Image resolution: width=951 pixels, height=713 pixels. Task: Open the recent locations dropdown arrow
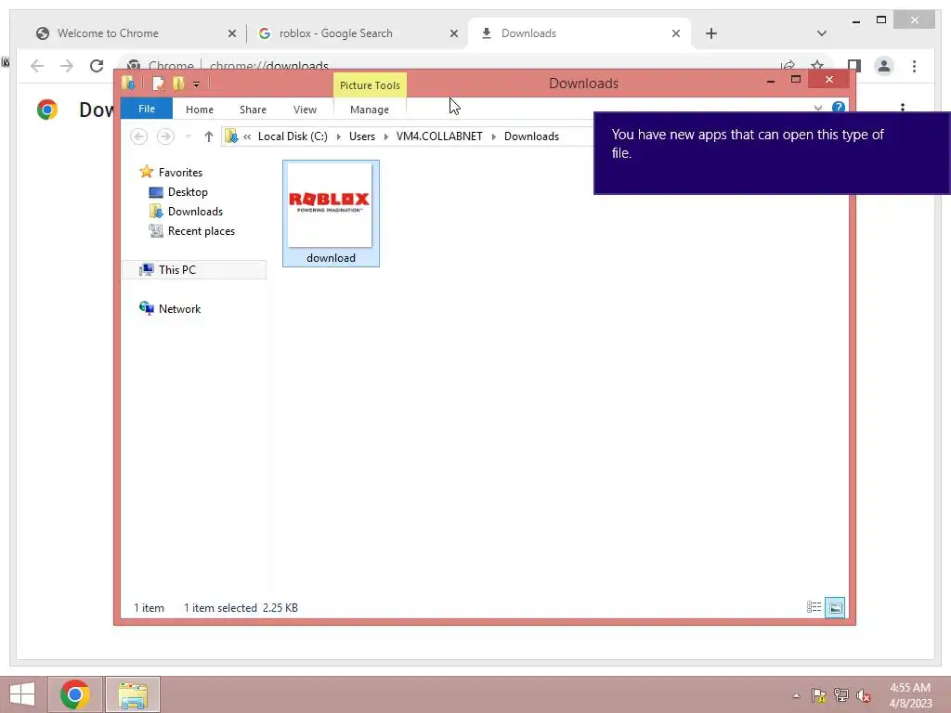tap(188, 136)
